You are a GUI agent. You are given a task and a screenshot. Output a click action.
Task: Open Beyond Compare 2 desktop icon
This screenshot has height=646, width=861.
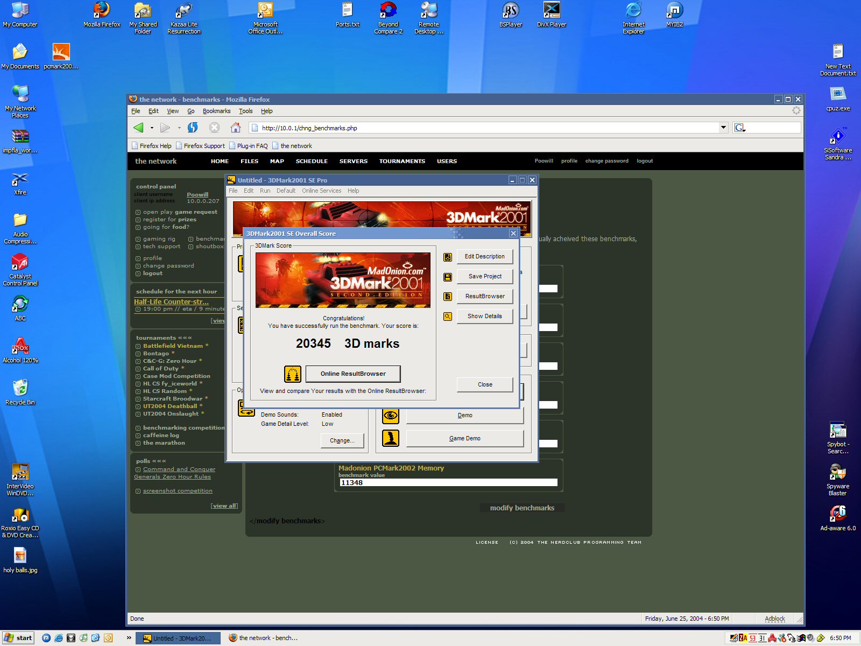click(x=388, y=18)
